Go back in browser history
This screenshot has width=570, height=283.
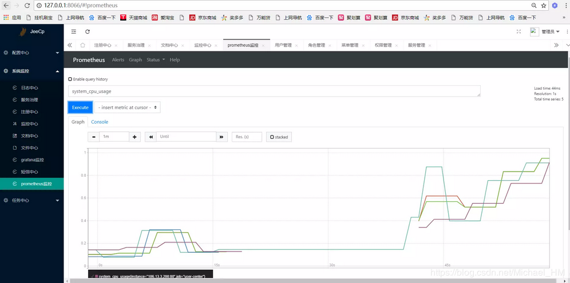tap(6, 6)
